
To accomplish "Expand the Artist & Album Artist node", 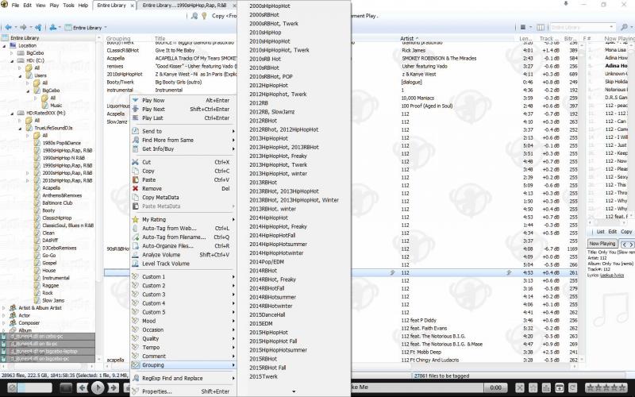I will (x=4, y=308).
